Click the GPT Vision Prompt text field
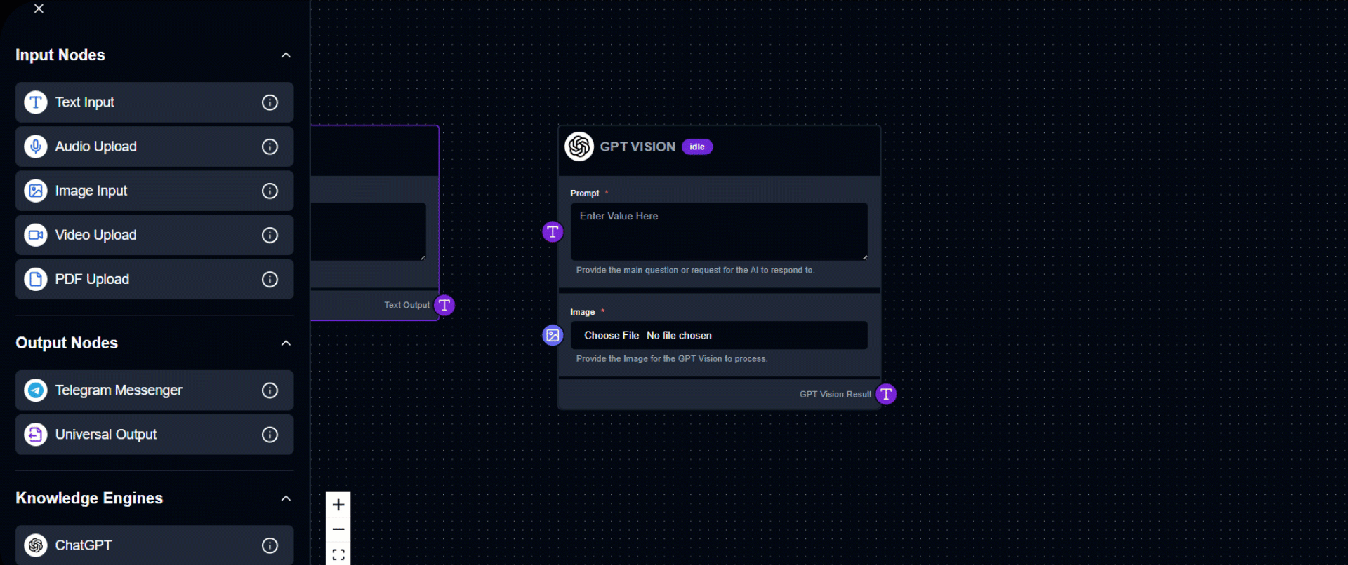 coord(719,231)
